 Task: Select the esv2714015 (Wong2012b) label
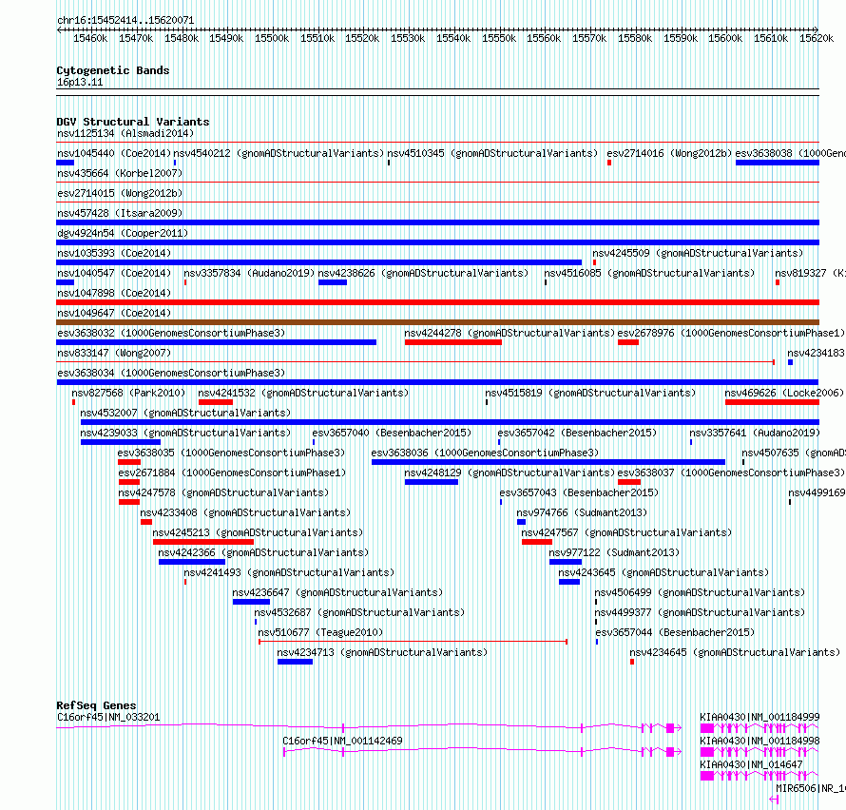pyautogui.click(x=120, y=193)
